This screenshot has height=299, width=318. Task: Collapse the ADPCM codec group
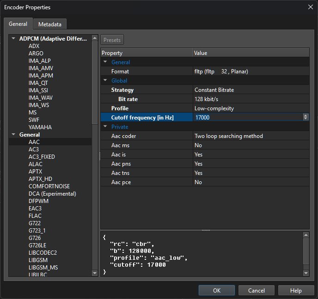coord(13,38)
